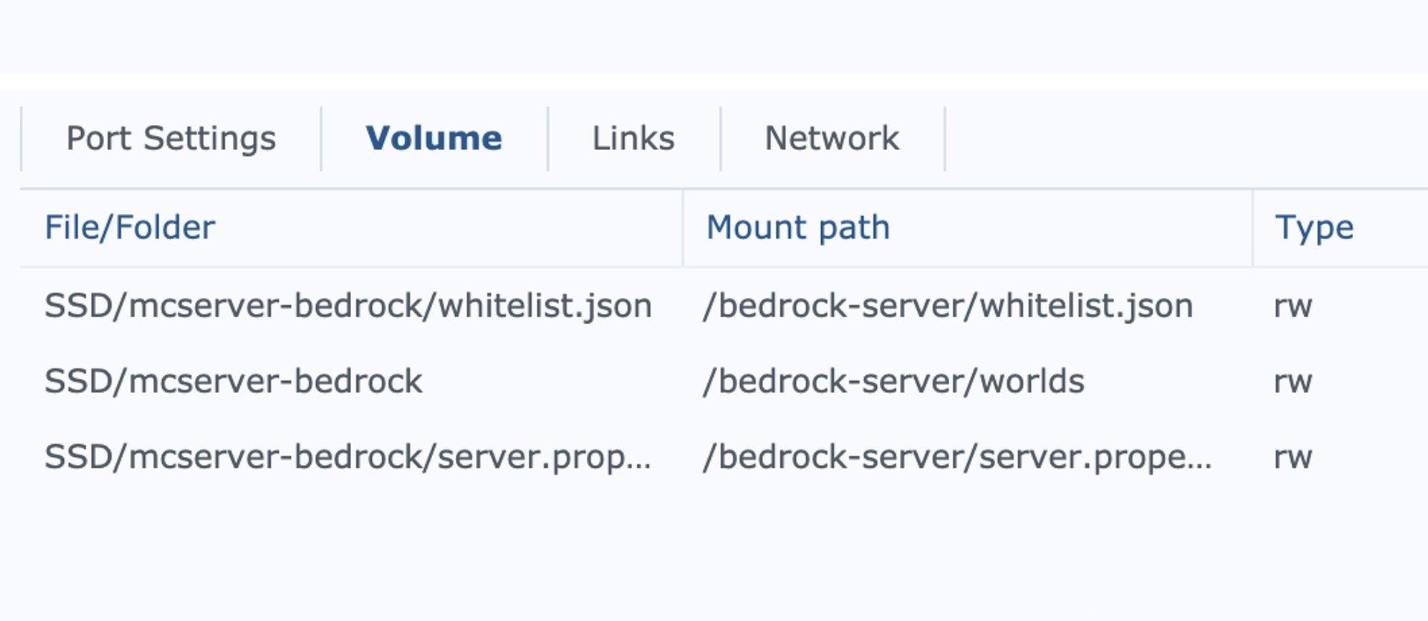Select the SSD/mcserver-bedrock folder entry
Image resolution: width=1428 pixels, height=621 pixels.
coord(234,381)
